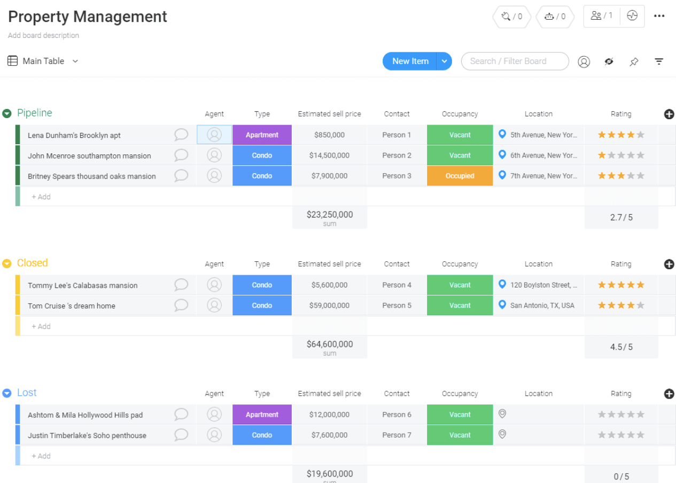Viewport: 676px width, 483px height.
Task: Click Pipeline Estimated sell price header
Action: click(329, 114)
